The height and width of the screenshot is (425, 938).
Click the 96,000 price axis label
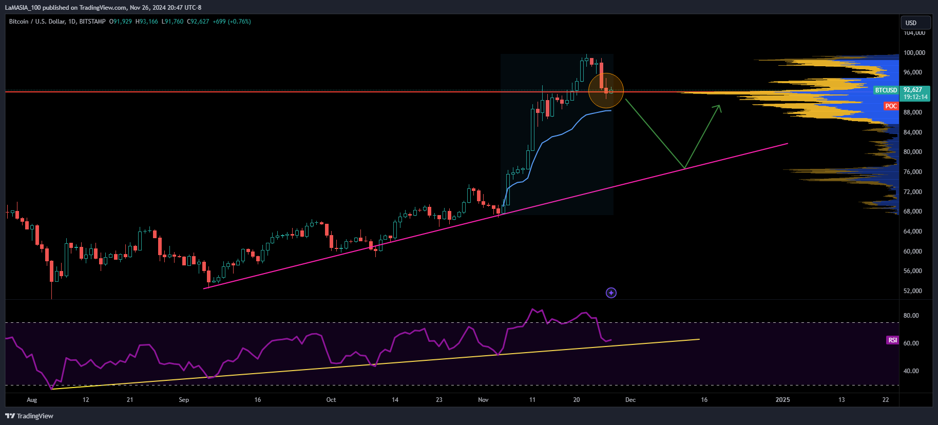point(913,72)
